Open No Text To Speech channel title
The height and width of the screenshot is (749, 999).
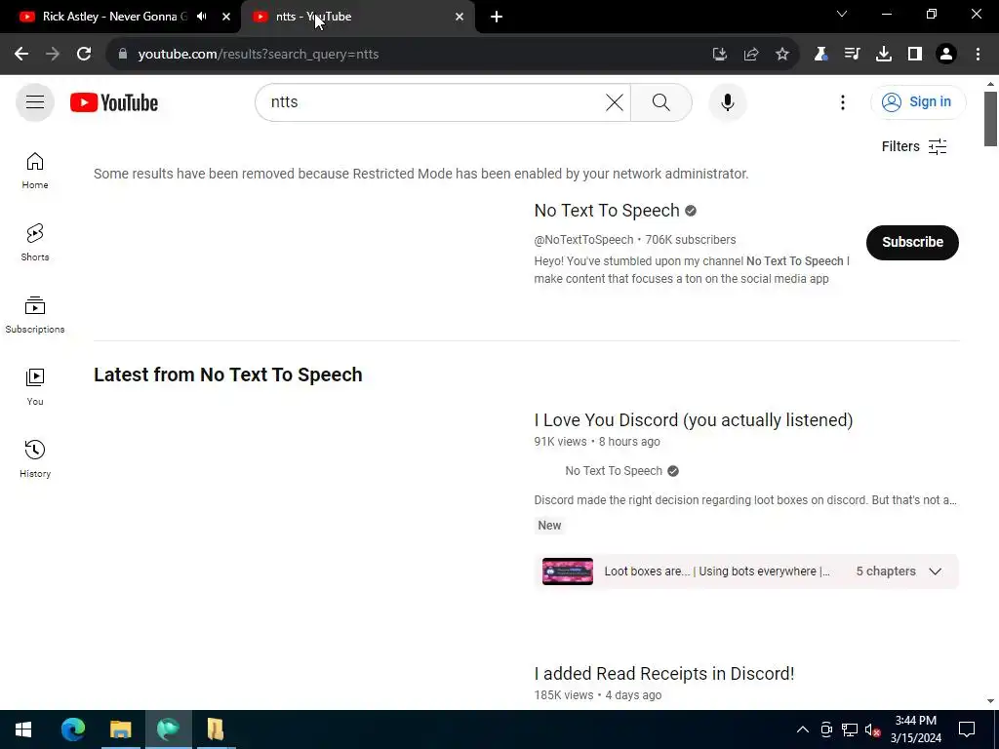(x=607, y=211)
